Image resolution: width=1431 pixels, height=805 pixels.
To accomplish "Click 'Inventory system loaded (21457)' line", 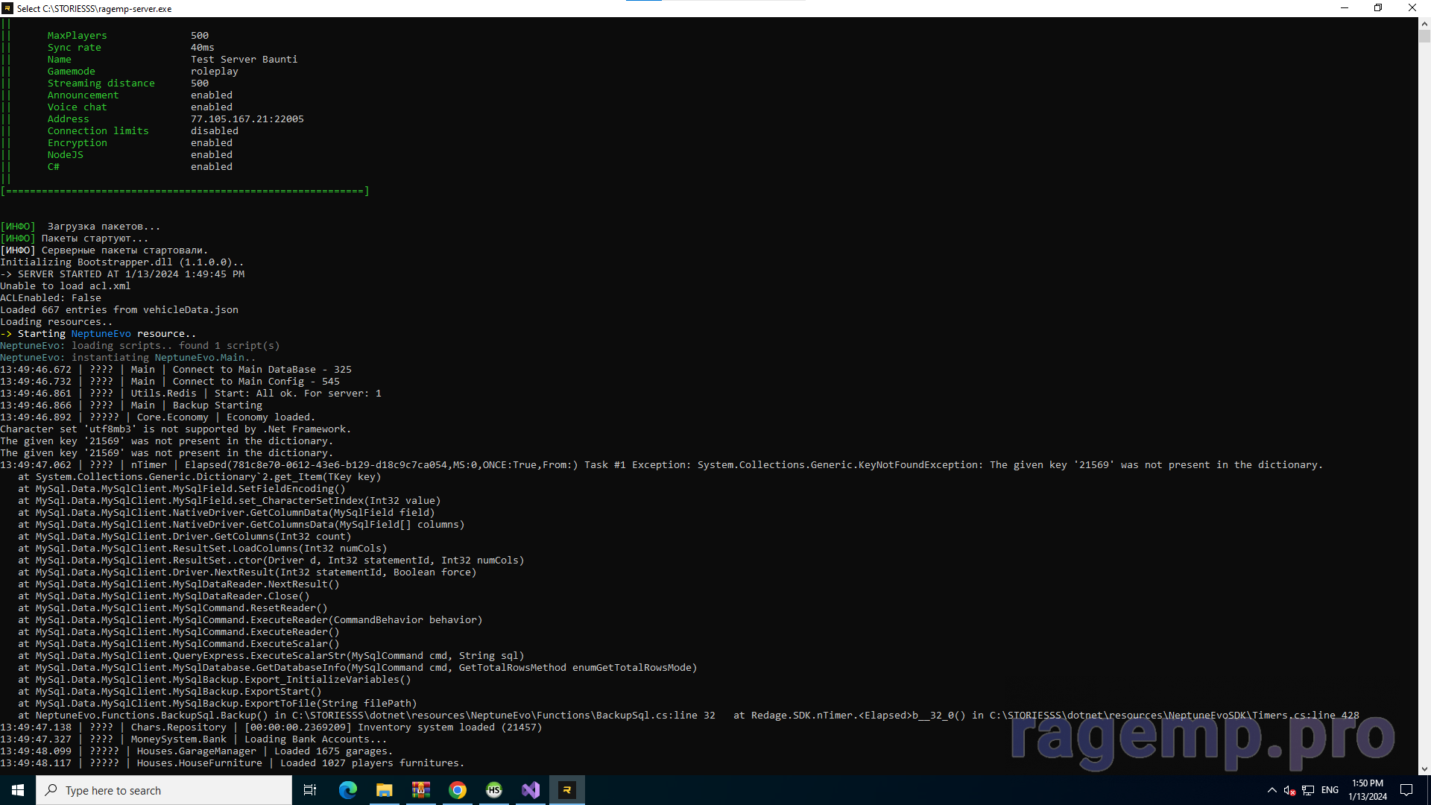I will pyautogui.click(x=271, y=727).
